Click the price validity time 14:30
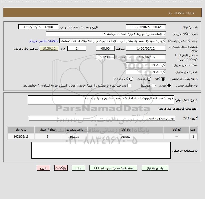Viewport: 205px width, 199px height. 105,57
